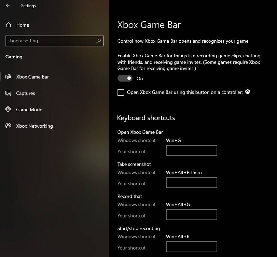Turn off the Xbox Game Bar toggle

(125, 78)
